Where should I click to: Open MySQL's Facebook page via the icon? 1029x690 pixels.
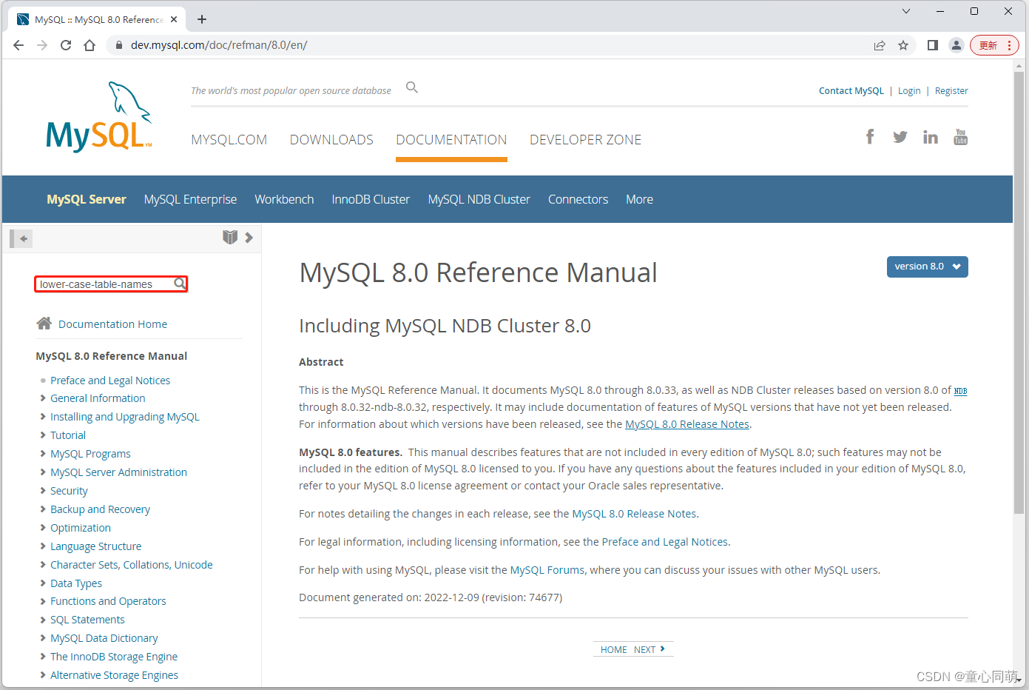coord(869,136)
